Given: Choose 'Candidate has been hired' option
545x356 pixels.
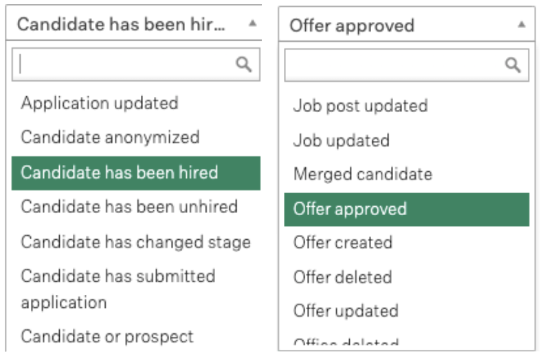Looking at the screenshot, I should [x=136, y=173].
